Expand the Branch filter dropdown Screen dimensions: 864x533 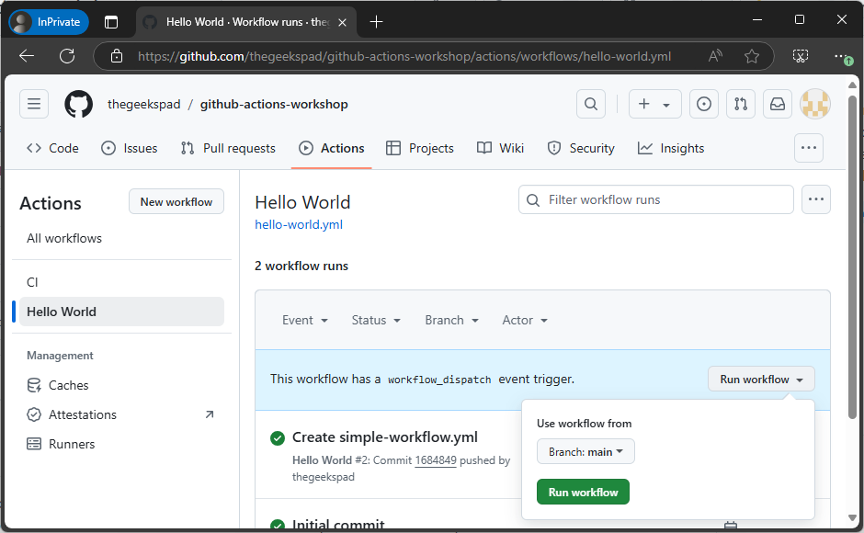point(451,320)
